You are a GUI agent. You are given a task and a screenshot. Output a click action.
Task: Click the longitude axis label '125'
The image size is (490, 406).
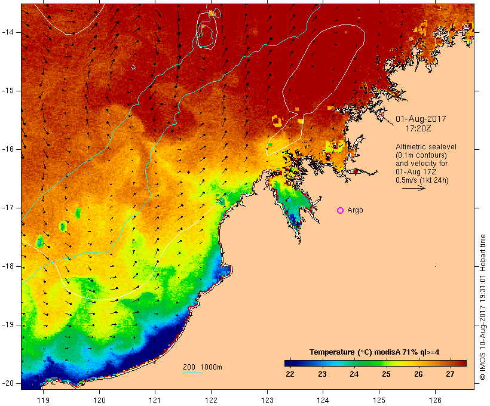click(x=379, y=401)
